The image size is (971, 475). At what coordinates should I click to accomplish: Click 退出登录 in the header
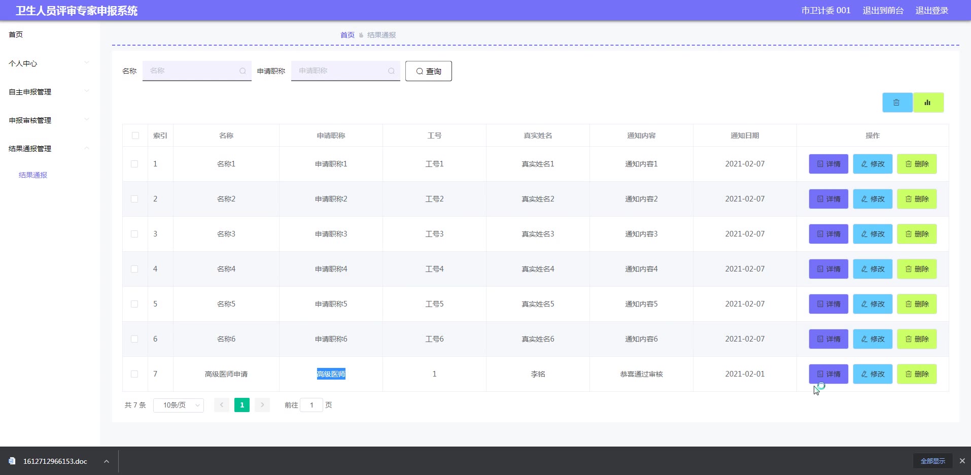[931, 10]
